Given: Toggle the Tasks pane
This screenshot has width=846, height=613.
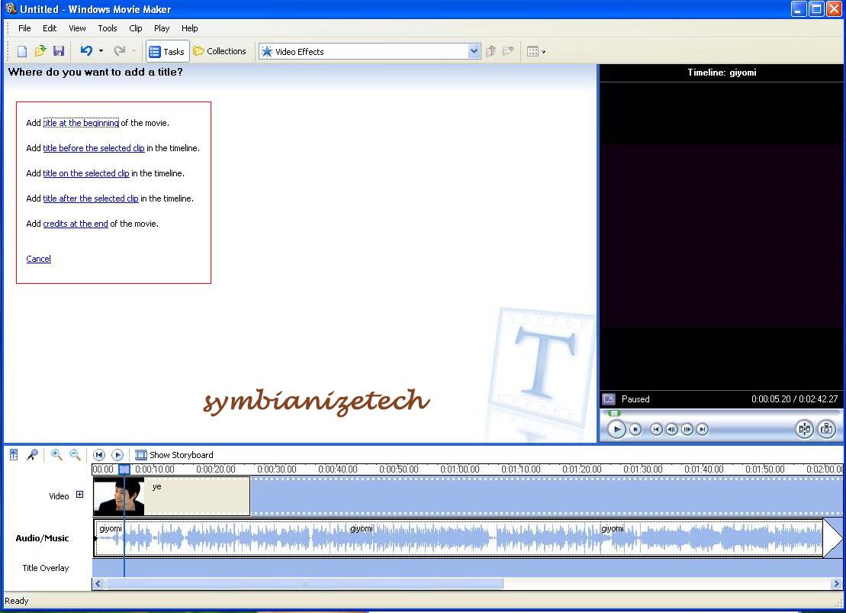Looking at the screenshot, I should (x=167, y=50).
